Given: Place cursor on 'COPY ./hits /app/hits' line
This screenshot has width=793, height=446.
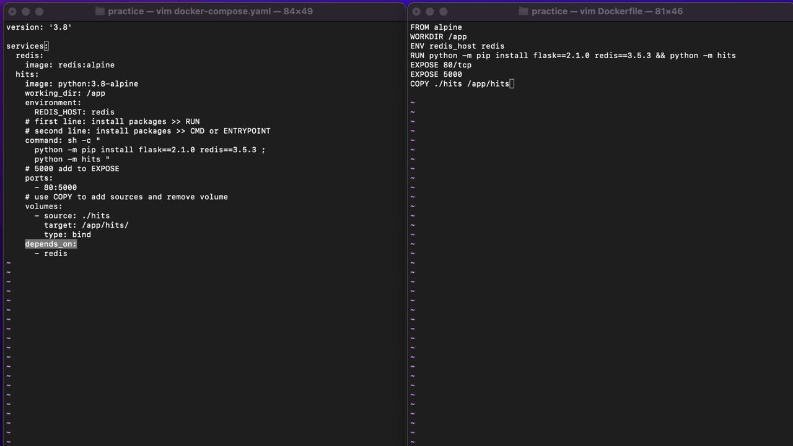Looking at the screenshot, I should [460, 84].
